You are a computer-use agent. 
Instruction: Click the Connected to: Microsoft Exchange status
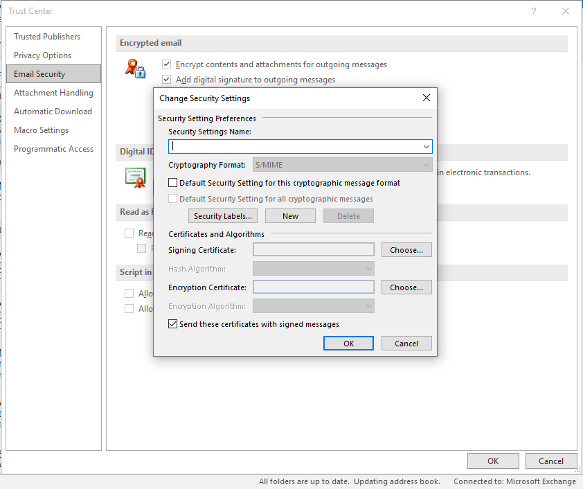point(514,481)
